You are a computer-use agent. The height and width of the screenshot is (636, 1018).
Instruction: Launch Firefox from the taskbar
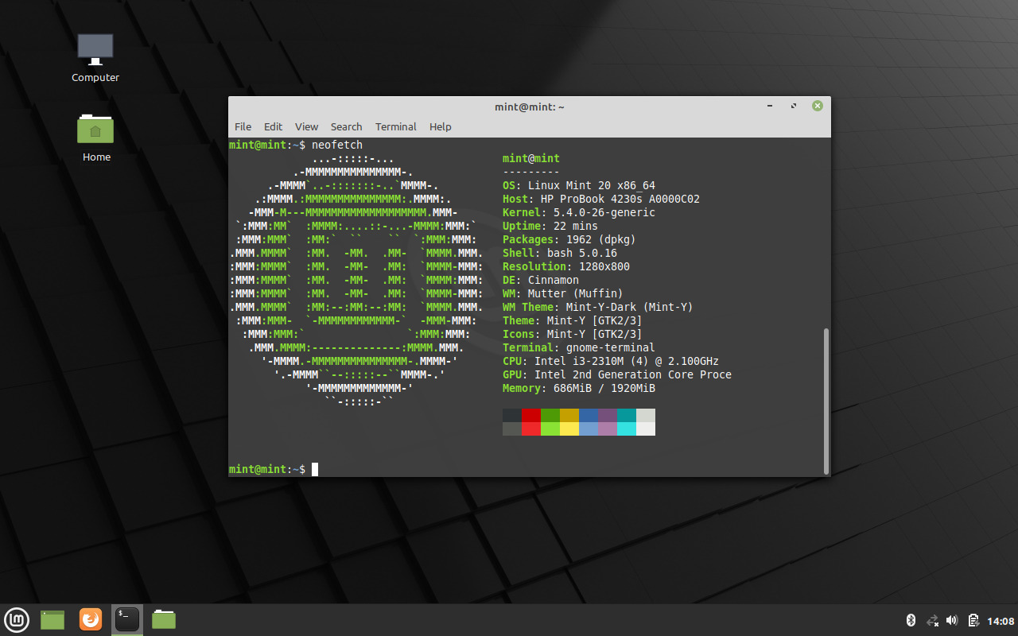[90, 619]
